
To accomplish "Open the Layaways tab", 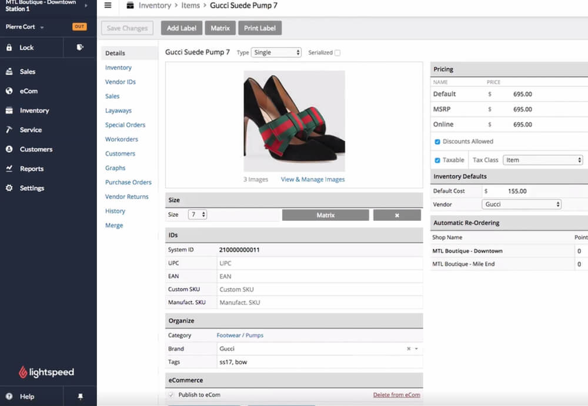I will point(118,110).
